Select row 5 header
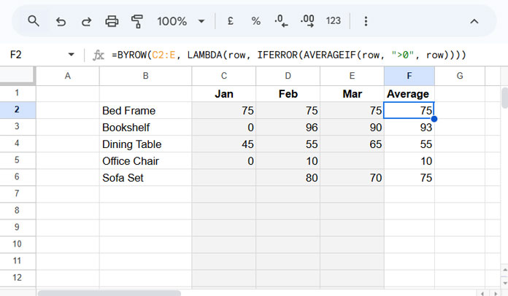 [18, 160]
